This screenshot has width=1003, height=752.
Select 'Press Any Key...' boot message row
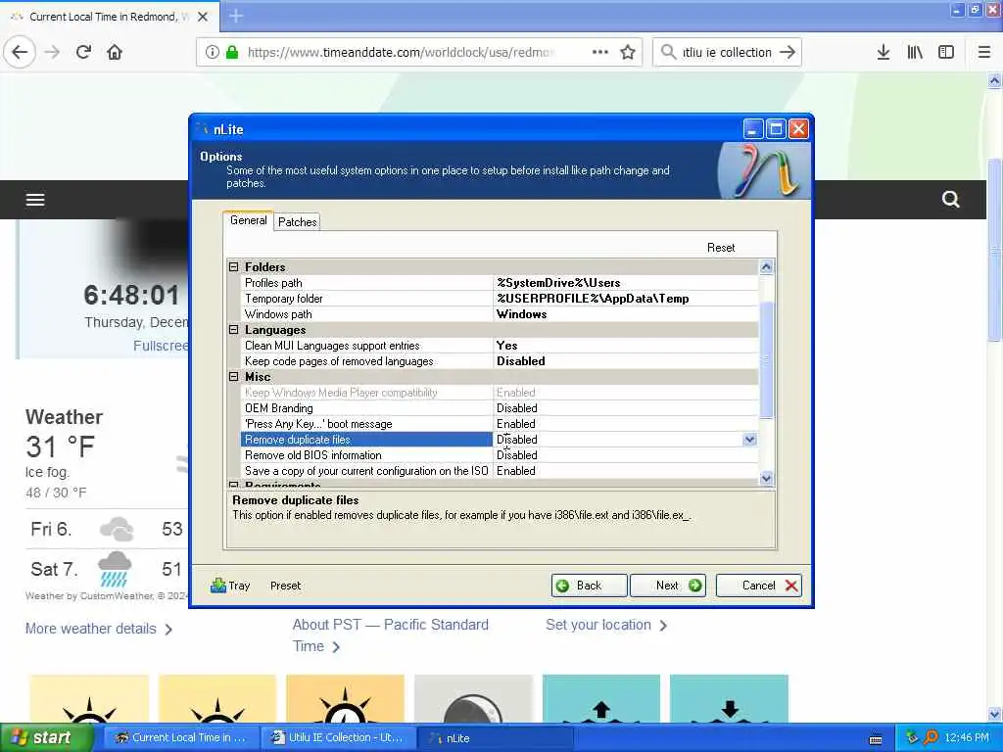[x=499, y=423]
